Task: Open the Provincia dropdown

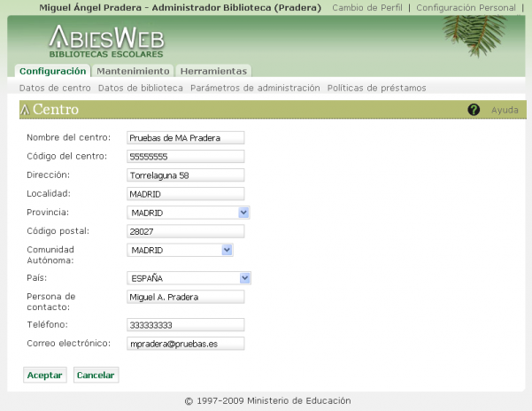Action: coord(244,213)
